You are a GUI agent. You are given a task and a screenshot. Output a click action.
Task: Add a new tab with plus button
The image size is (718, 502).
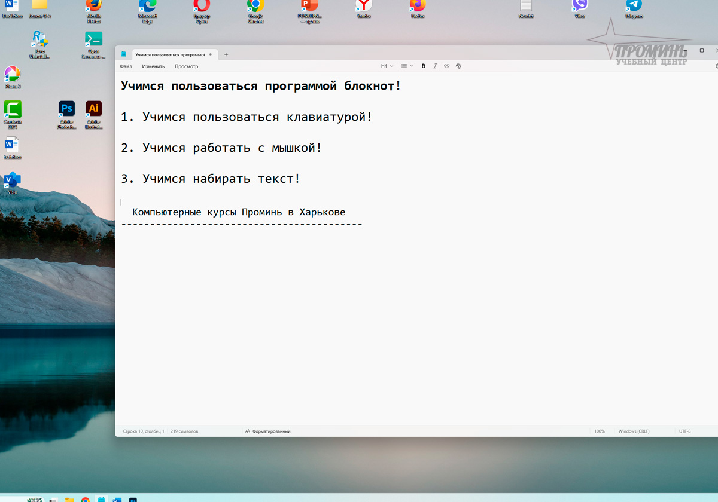pos(226,54)
